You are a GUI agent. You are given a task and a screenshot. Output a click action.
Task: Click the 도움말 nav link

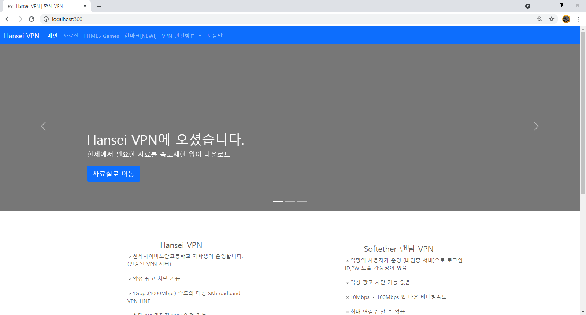click(215, 36)
